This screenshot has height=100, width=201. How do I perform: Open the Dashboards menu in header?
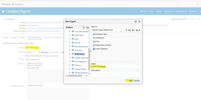(x=181, y=11)
